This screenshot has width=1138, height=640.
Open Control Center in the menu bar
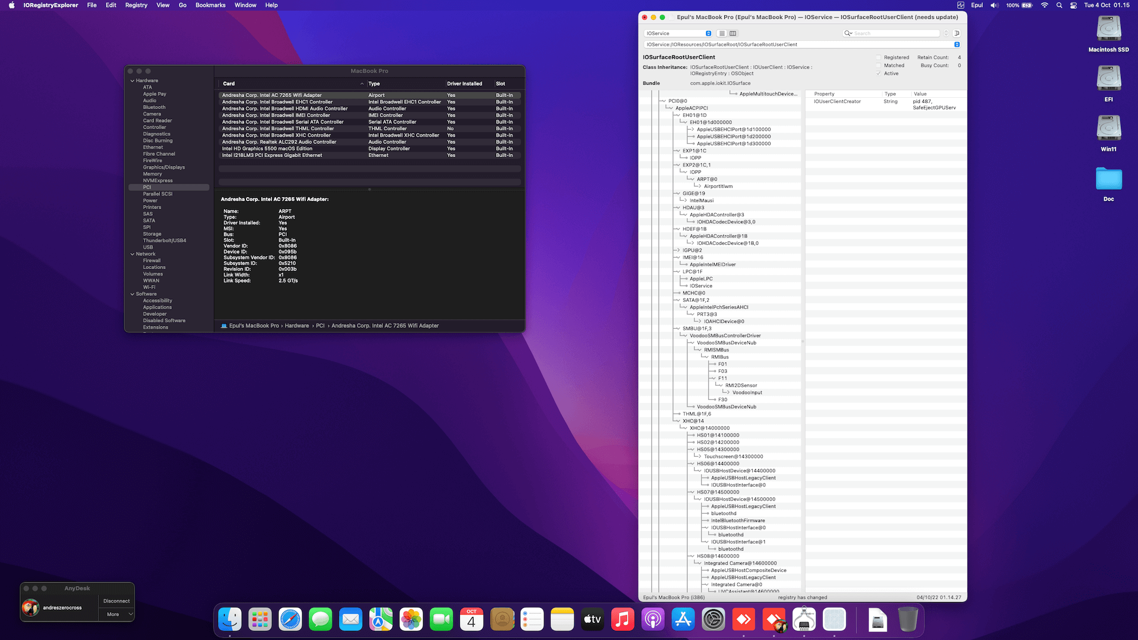point(1073,5)
